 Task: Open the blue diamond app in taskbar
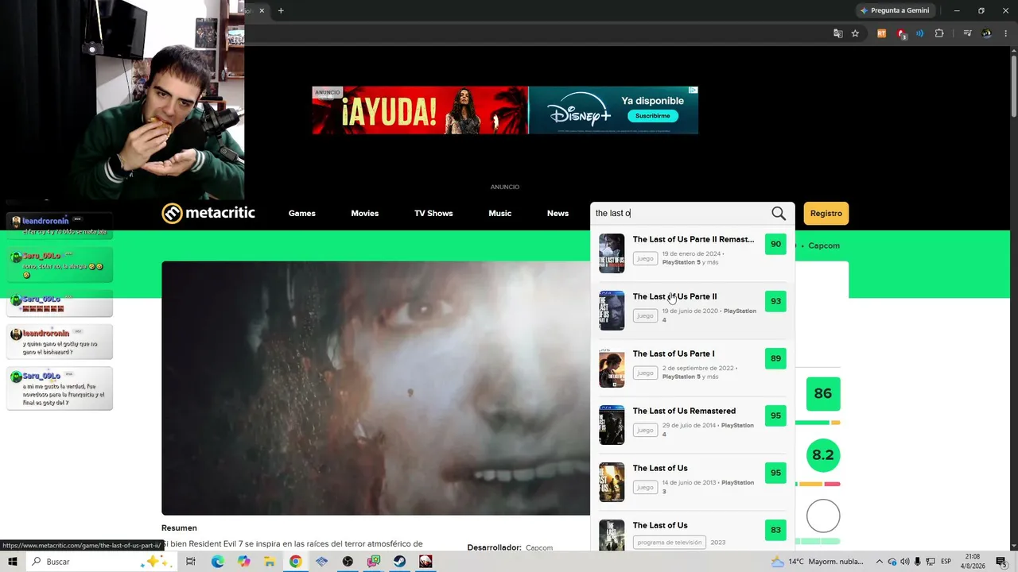(x=321, y=562)
